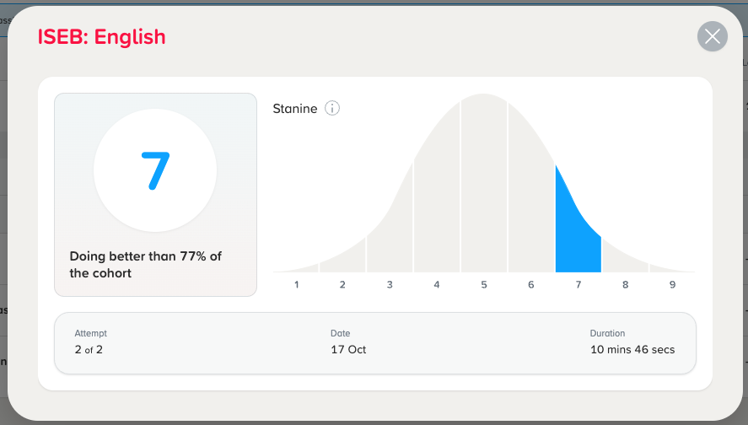Click the Date '17 Oct' value
The image size is (748, 425).
(348, 350)
